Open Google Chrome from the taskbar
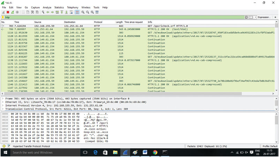Image resolution: width=279 pixels, height=157 pixels. pyautogui.click(x=155, y=152)
